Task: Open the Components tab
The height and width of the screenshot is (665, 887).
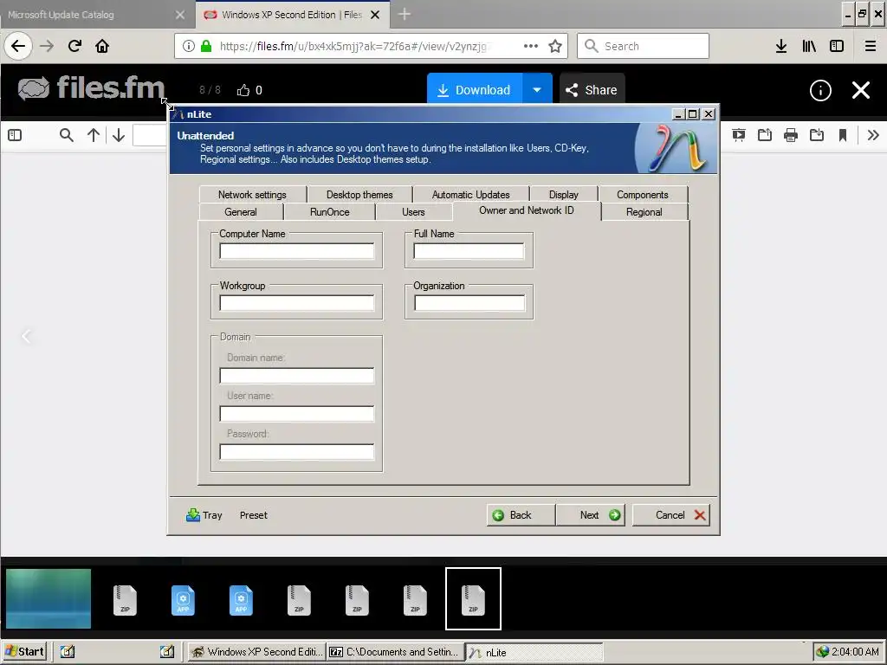Action: 643,194
